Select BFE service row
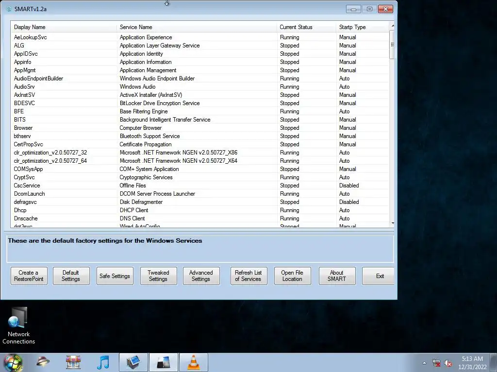This screenshot has height=372, width=497. [199, 111]
